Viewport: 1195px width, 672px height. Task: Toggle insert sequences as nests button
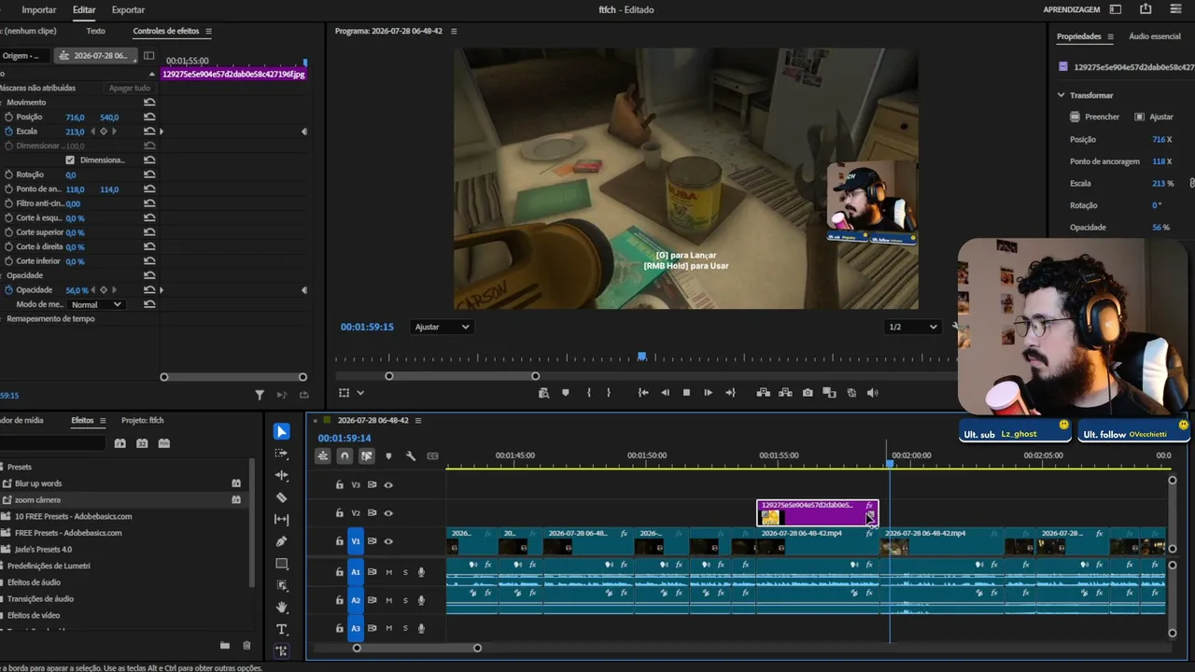(322, 455)
